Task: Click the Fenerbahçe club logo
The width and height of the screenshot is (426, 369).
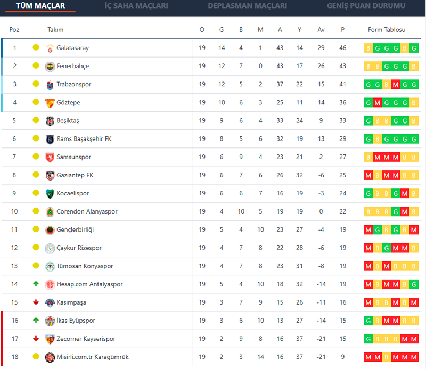Action: (50, 66)
